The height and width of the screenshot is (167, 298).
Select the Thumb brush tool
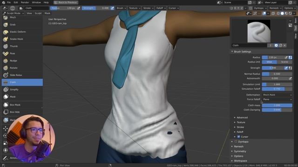(22, 46)
